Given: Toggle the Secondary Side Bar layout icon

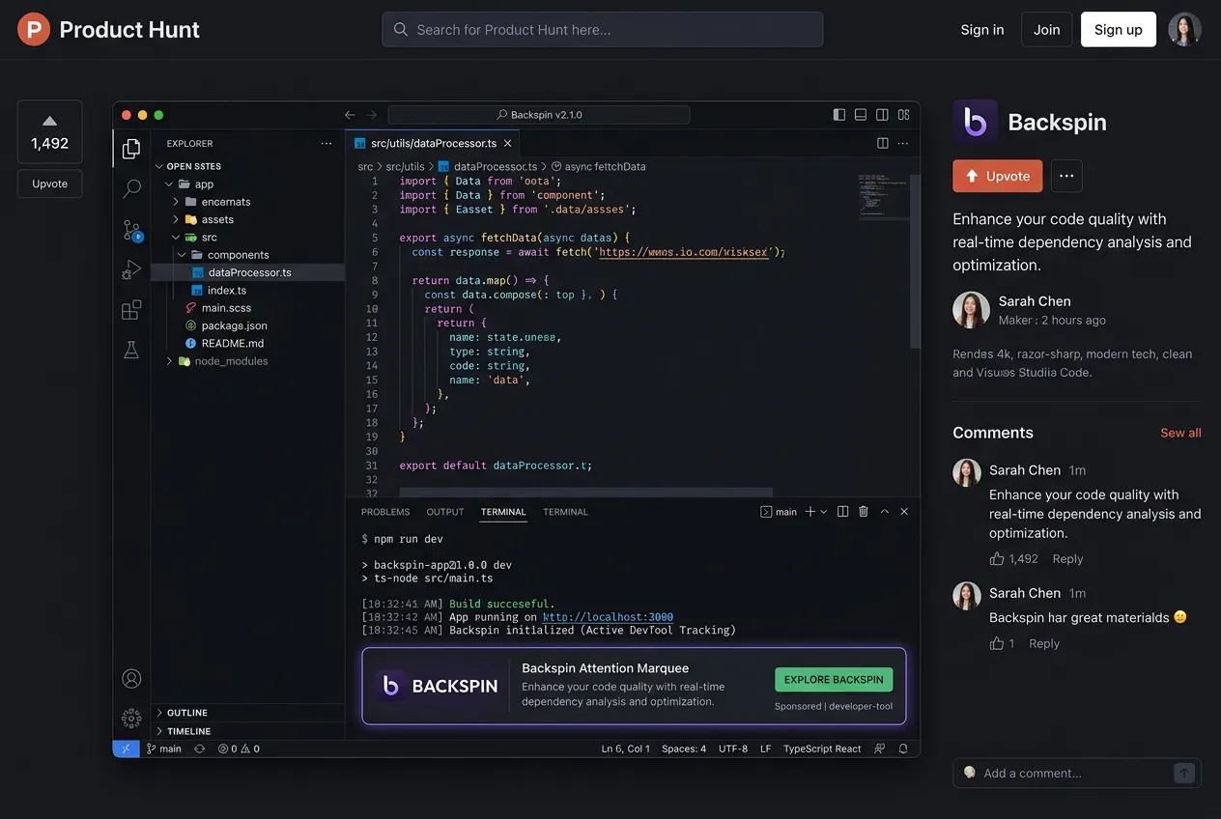Looking at the screenshot, I should [882, 115].
